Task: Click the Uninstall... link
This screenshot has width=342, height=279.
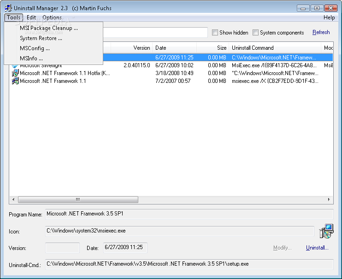Action: [317, 248]
